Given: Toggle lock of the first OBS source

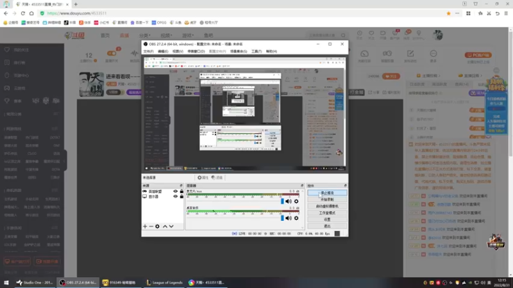Looking at the screenshot, I should 181,191.
